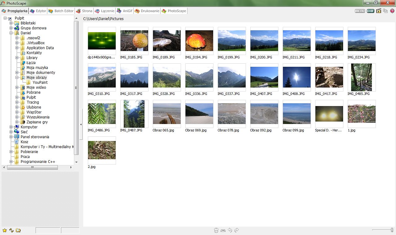Select the 2.jpg thumbnail
396x235 pixels.
pos(102,150)
